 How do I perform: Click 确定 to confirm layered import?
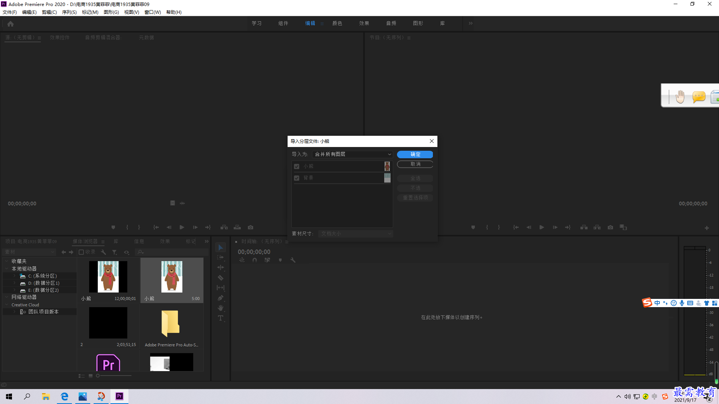(x=415, y=154)
